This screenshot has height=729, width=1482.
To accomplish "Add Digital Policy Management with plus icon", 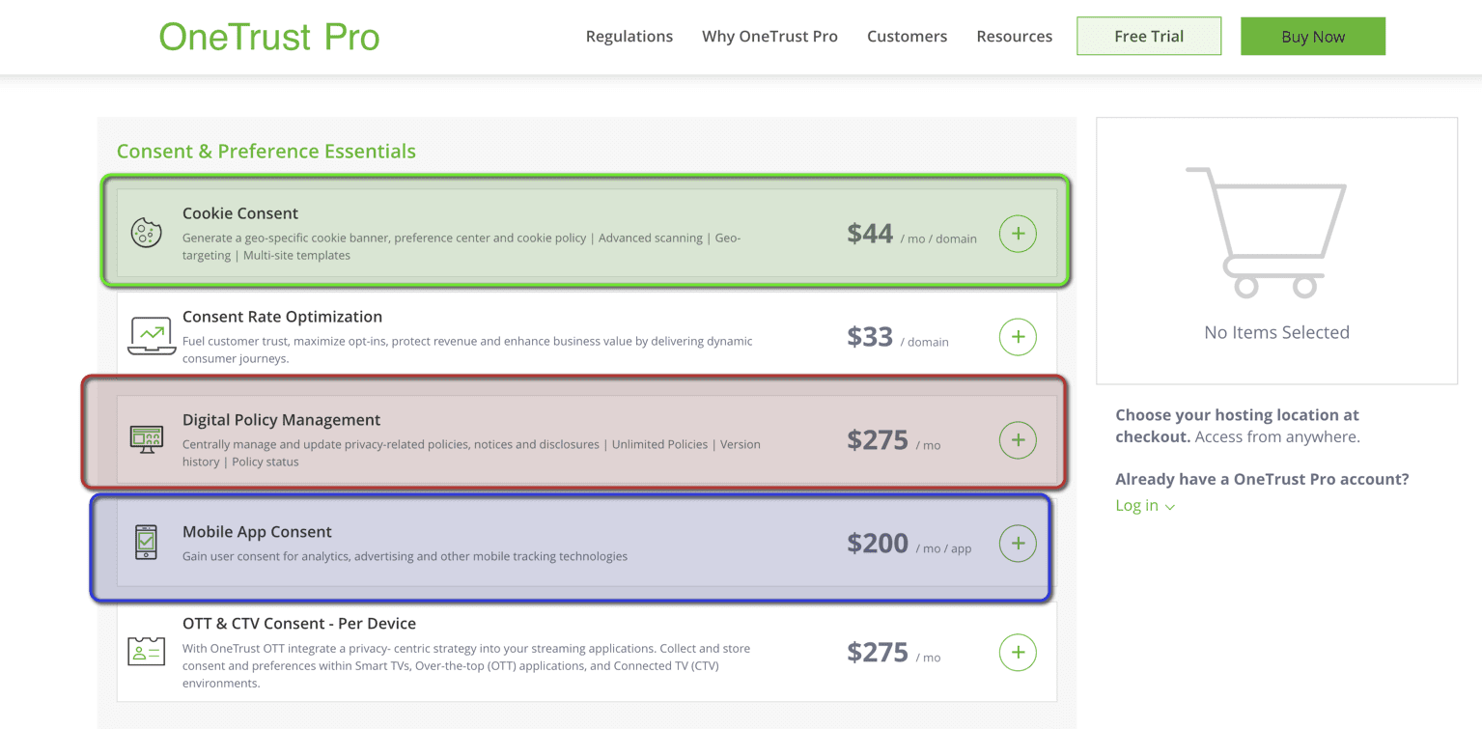I will click(x=1017, y=439).
